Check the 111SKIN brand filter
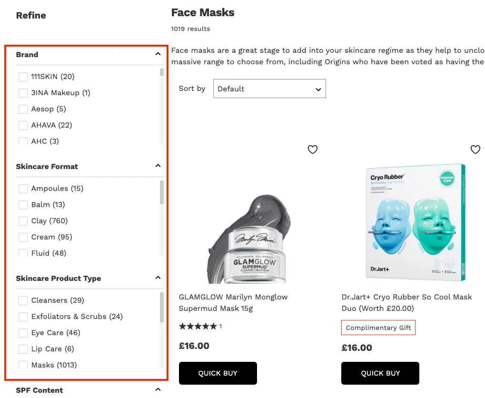The width and height of the screenshot is (485, 398). 22,77
